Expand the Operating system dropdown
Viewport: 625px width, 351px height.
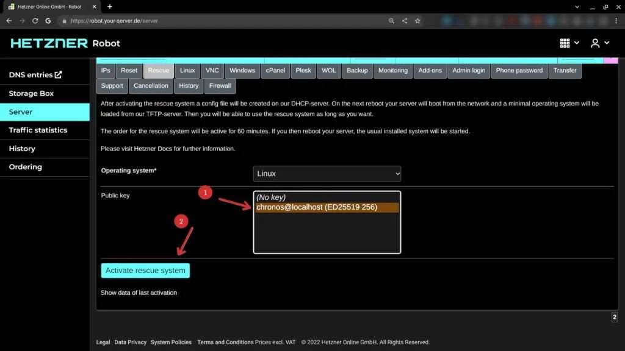click(327, 174)
